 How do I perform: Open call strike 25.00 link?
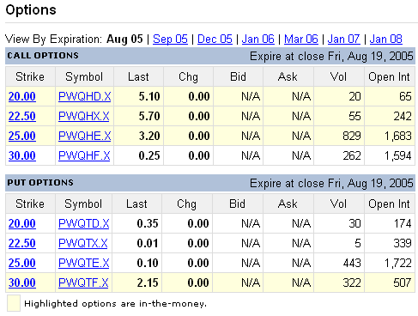coord(22,136)
